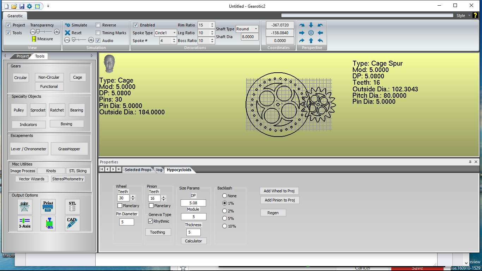This screenshot has height=271, width=482.
Task: Click the DXF output icon
Action: coord(25,207)
